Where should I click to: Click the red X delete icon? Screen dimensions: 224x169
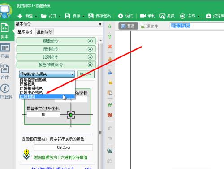[x=110, y=47]
